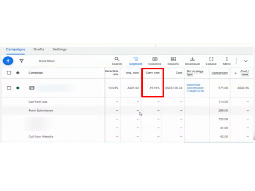Open Maximize conversions (Target CPA) link
This screenshot has height=191, width=255.
pyautogui.click(x=195, y=88)
